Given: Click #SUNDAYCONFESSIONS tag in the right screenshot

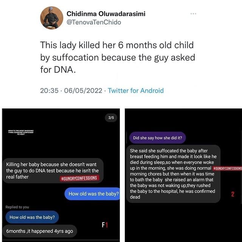Looking at the screenshot, I should tap(227, 168).
